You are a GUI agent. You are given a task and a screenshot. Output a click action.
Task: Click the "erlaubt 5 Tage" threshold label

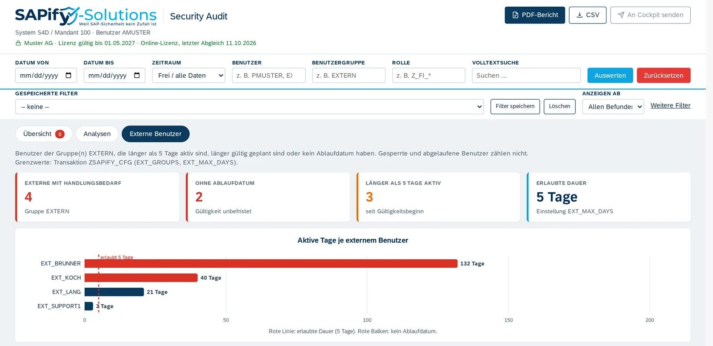click(x=117, y=257)
